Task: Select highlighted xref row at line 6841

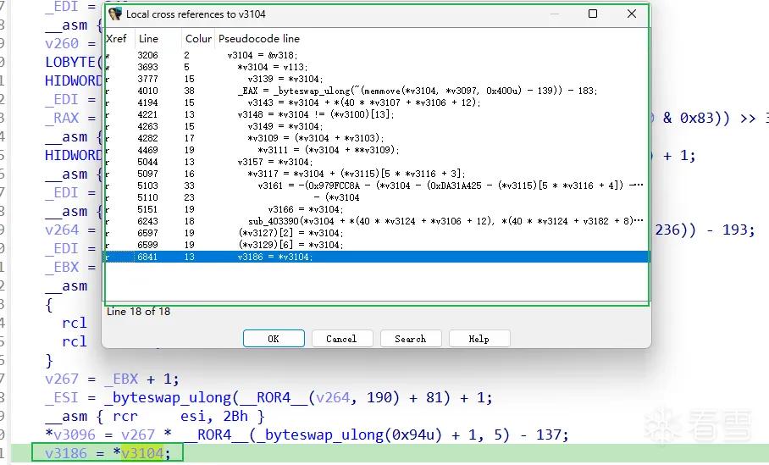Action: (x=377, y=257)
